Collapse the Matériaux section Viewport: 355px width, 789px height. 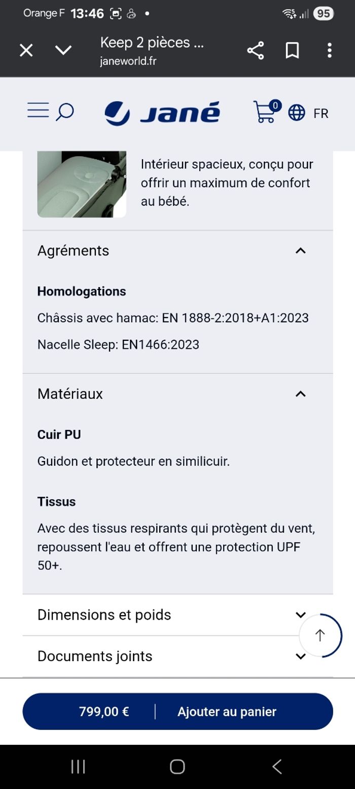click(x=300, y=394)
